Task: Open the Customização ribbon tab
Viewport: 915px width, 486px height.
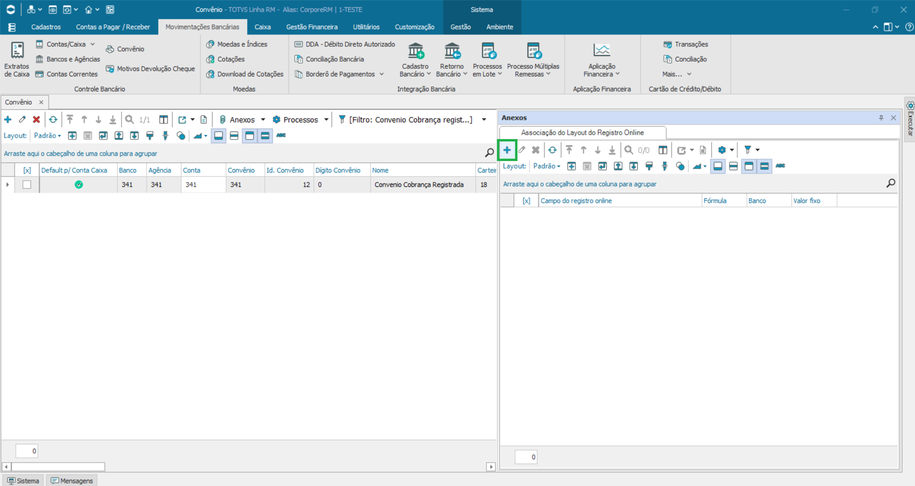Action: point(415,27)
